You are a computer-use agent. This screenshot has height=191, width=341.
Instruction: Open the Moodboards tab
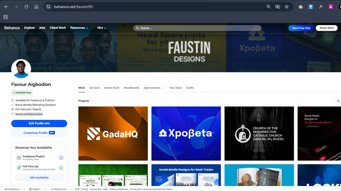tap(132, 88)
